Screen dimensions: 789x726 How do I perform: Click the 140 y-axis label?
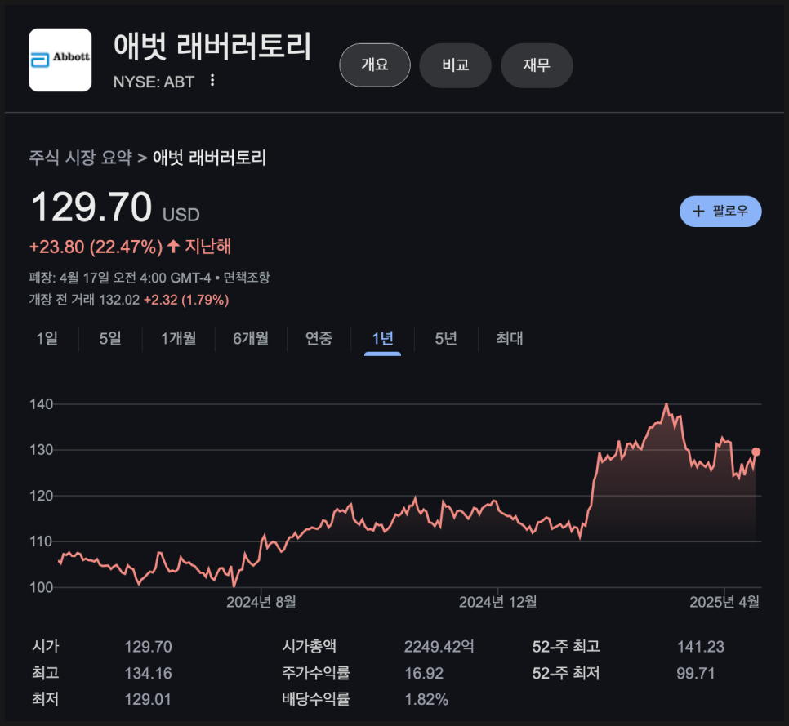click(42, 404)
